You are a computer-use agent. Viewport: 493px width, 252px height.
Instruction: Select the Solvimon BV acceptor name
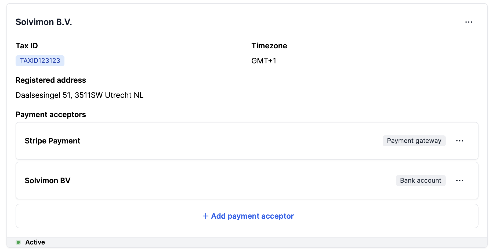(48, 181)
